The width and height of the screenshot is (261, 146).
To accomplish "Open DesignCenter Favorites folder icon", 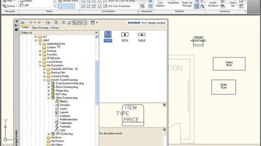I will click(x=64, y=23).
